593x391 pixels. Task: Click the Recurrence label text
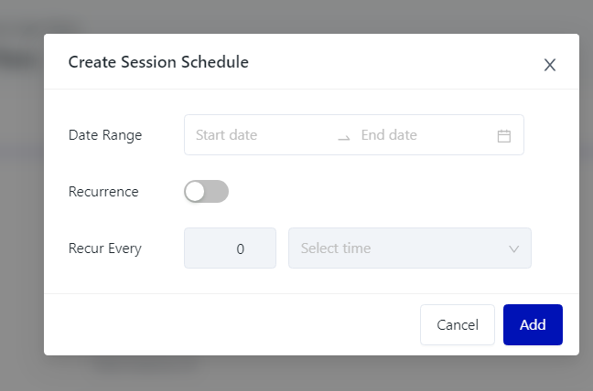pyautogui.click(x=103, y=192)
